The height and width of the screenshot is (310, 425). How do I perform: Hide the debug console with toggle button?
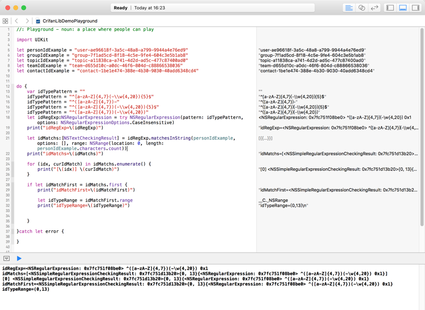[x=6, y=259]
